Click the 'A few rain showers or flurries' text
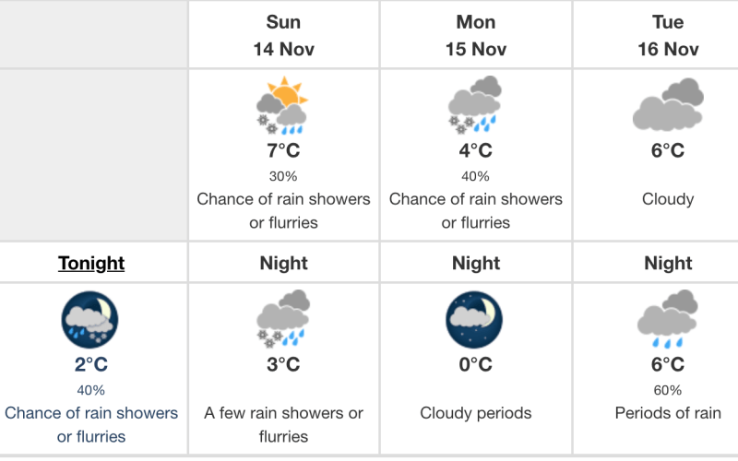 (283, 424)
